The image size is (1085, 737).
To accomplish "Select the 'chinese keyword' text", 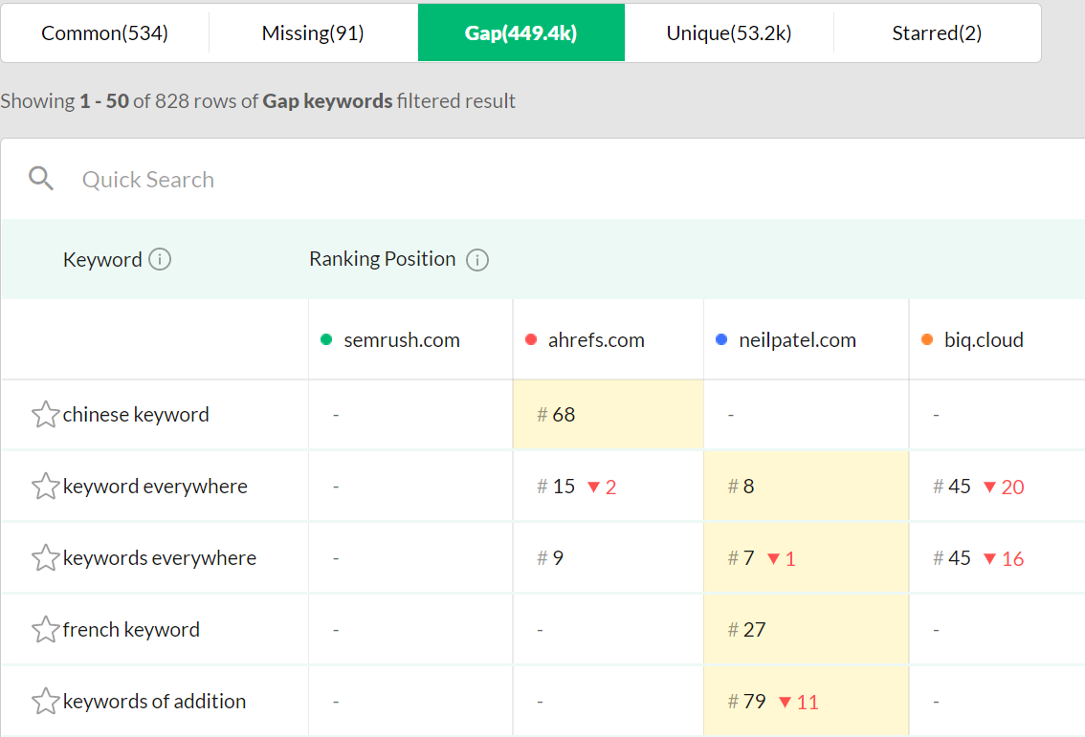I will [x=136, y=414].
